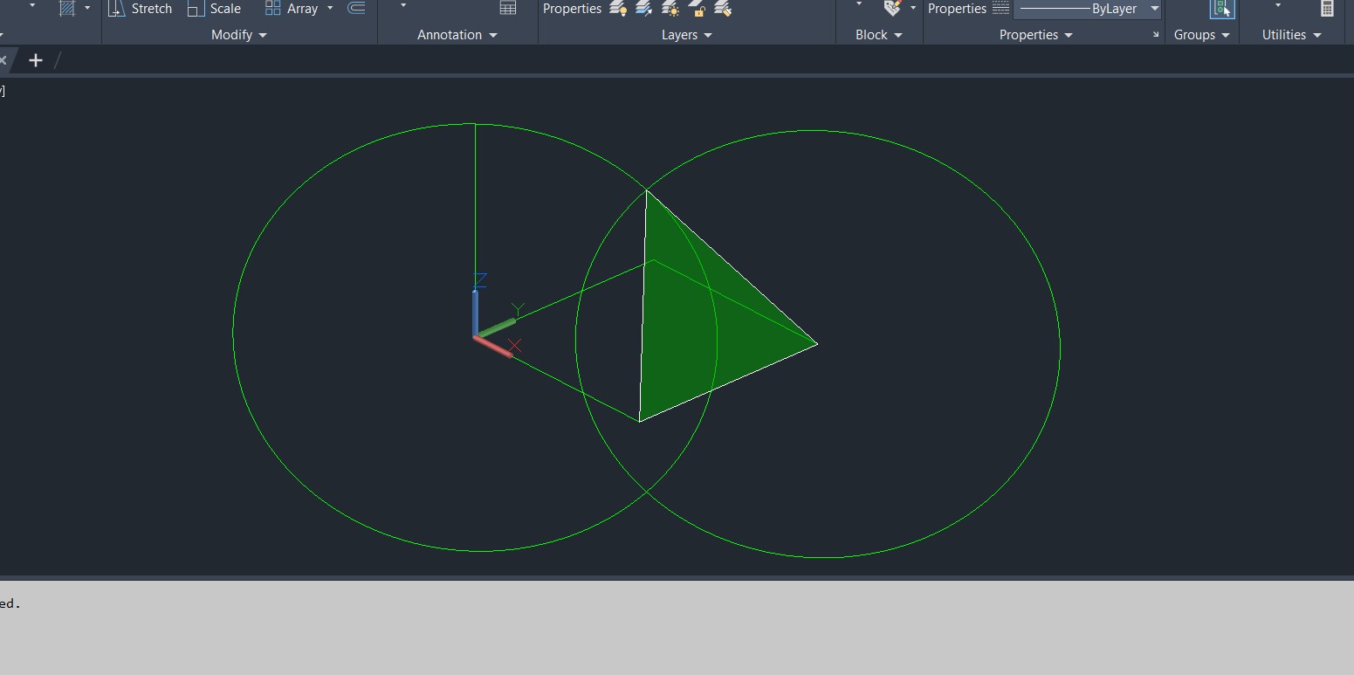
Task: Toggle layer lock icon in Layers panel
Action: (697, 10)
